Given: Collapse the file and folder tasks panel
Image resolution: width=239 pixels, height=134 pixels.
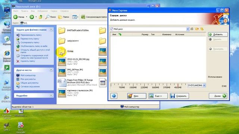Looking at the screenshot, I should [x=51, y=29].
